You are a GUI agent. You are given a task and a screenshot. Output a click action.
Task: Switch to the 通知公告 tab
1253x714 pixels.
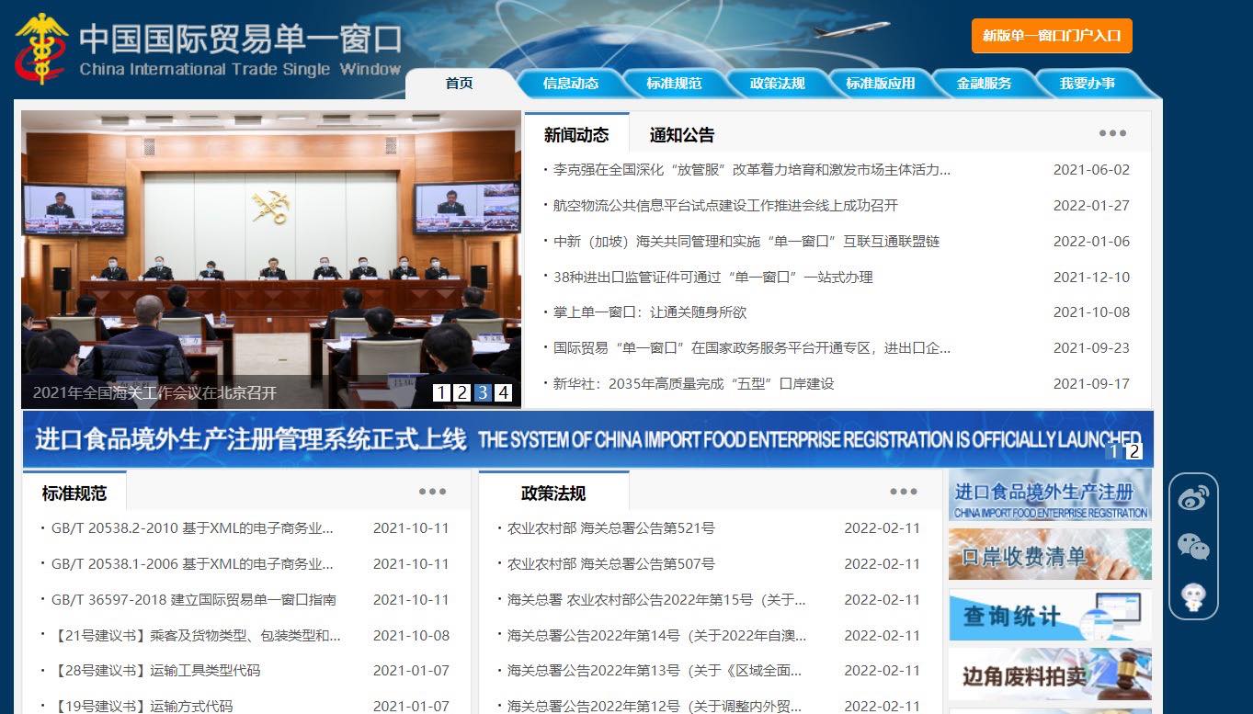click(x=681, y=134)
